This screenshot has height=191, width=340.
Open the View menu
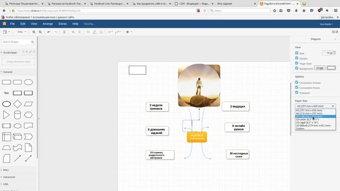pyautogui.click(x=34, y=24)
